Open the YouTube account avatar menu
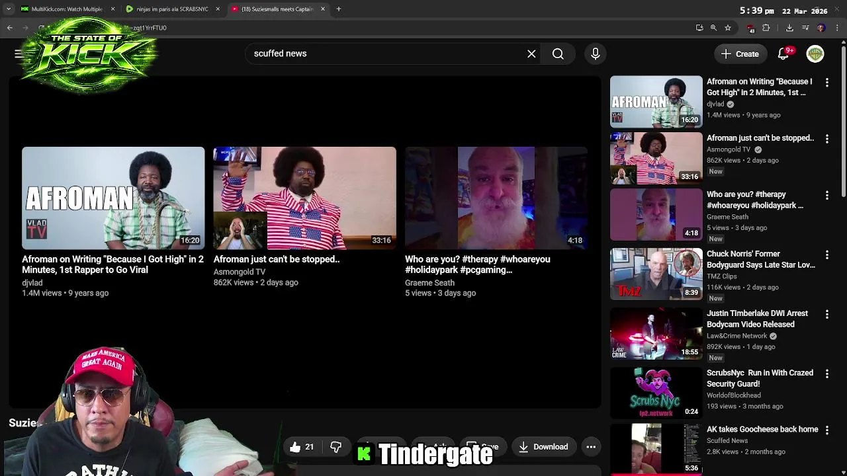This screenshot has height=476, width=847. [815, 54]
